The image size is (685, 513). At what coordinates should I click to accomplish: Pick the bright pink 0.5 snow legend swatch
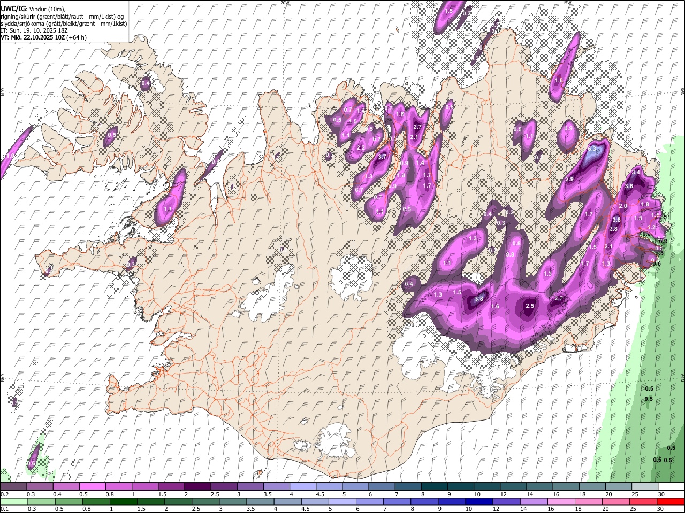(x=93, y=486)
